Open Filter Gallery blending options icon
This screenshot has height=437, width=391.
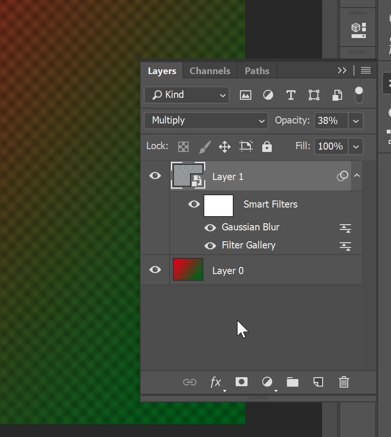click(345, 247)
